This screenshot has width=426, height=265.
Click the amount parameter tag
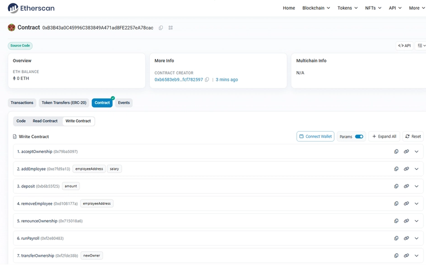71,186
